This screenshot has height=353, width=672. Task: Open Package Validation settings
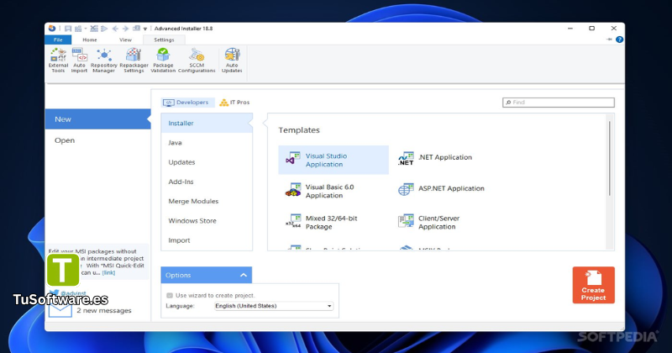tap(163, 60)
